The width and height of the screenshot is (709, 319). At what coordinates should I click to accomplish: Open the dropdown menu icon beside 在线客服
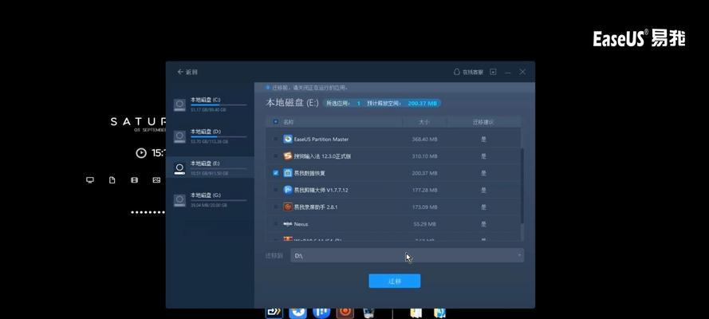pos(494,73)
